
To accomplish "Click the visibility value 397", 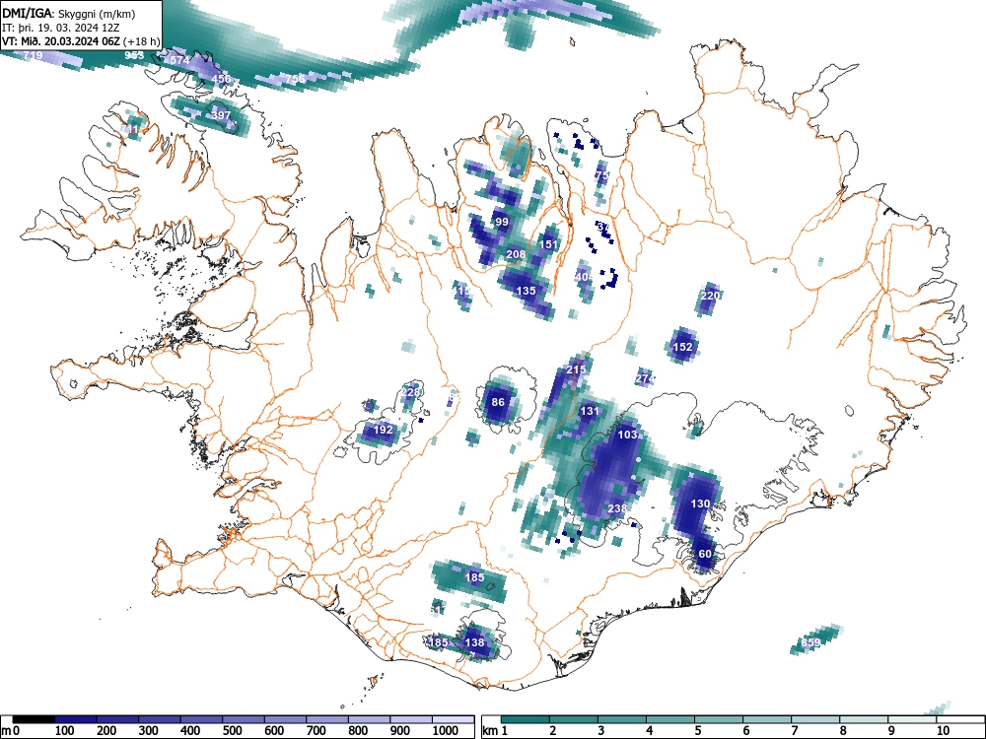I will [x=221, y=115].
